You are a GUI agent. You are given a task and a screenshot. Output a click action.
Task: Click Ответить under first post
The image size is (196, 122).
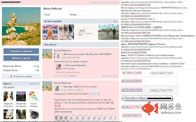coord(72,76)
